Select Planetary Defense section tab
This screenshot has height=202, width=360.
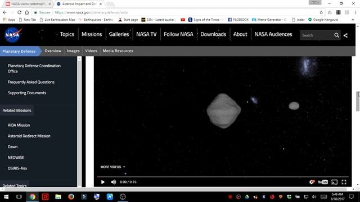[20, 51]
